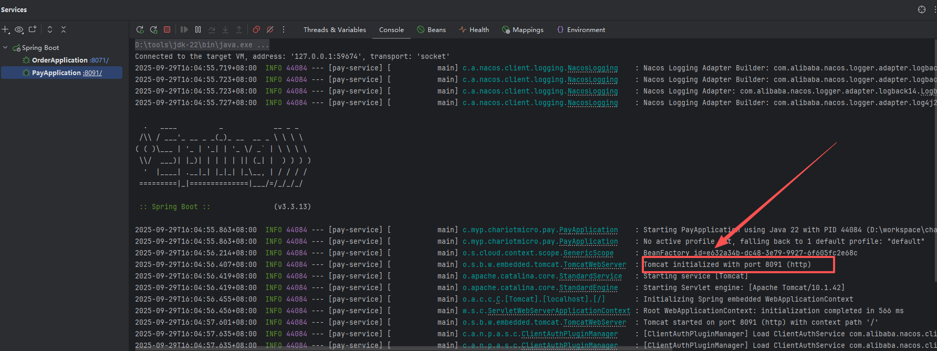Step into the next call
Viewport: 937px width, 351px height.
coord(225,29)
